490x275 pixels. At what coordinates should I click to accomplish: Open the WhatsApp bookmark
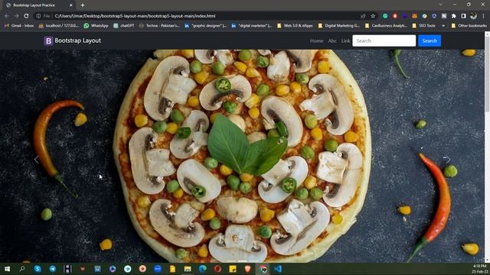tap(96, 25)
